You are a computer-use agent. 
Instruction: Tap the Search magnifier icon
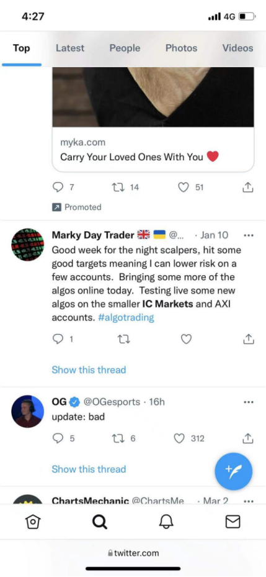[99, 522]
